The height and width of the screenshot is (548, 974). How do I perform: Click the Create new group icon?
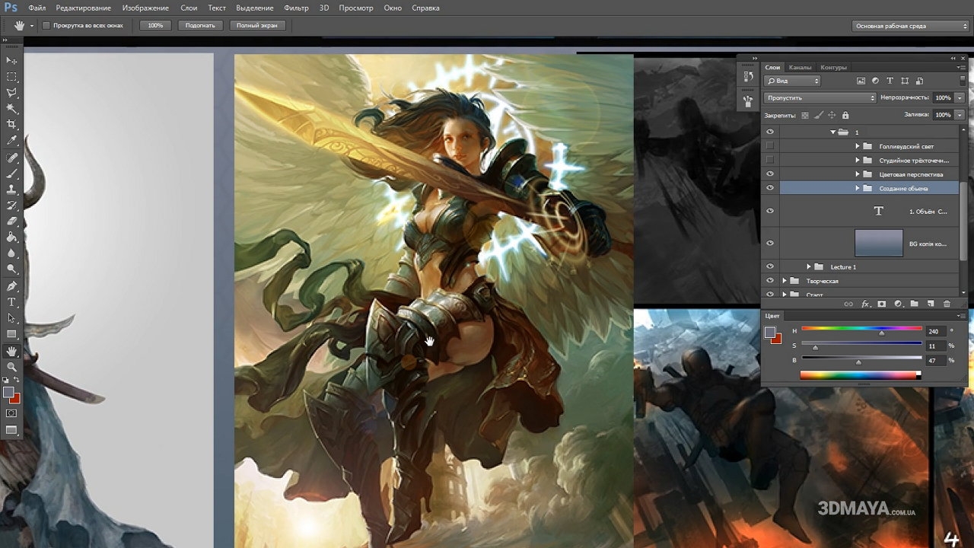tap(915, 304)
